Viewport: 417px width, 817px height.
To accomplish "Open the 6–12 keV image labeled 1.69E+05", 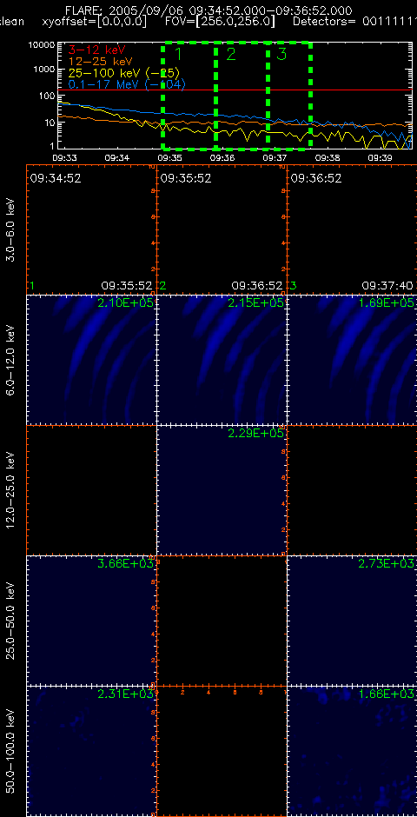I will [x=352, y=360].
